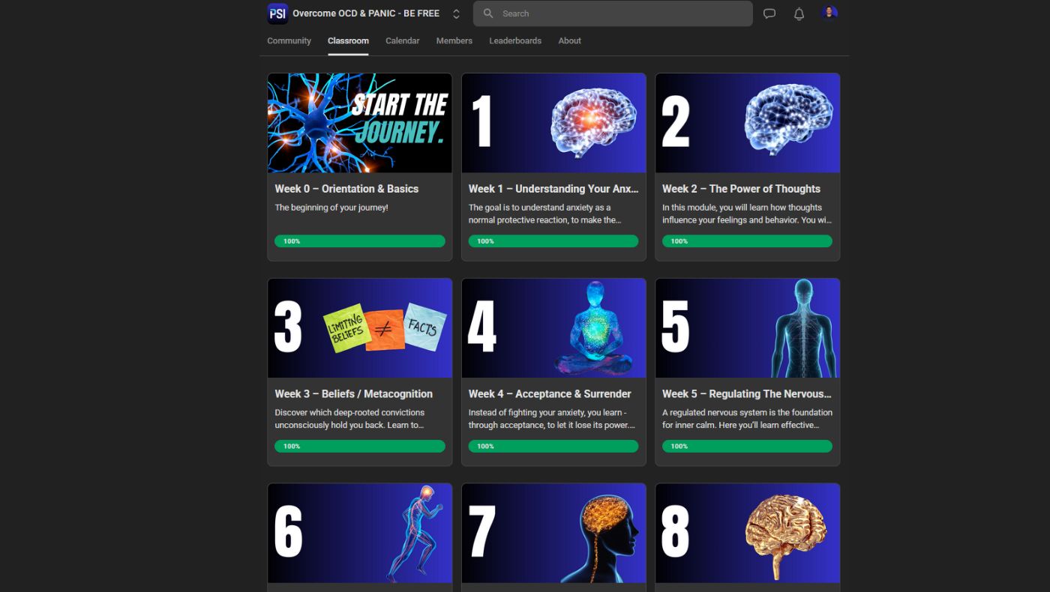Click the Week 1 progress bar

(x=553, y=241)
